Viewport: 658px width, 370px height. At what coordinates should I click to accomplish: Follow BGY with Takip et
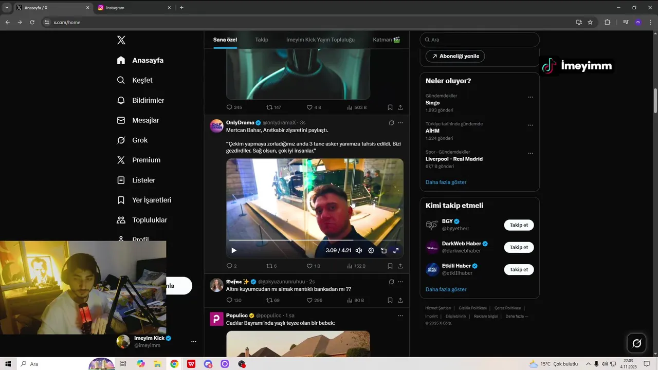[519, 225]
